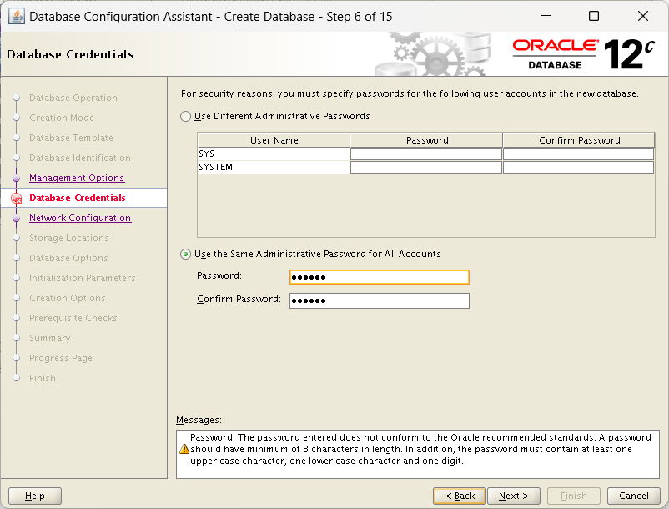Click the Confirm Password column header

pos(579,140)
